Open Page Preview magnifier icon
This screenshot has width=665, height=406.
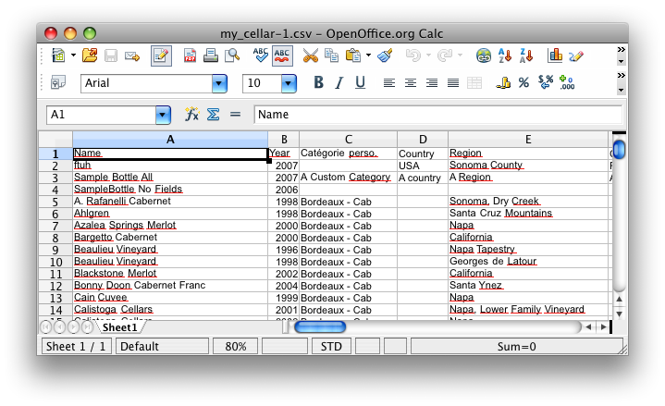coord(232,55)
